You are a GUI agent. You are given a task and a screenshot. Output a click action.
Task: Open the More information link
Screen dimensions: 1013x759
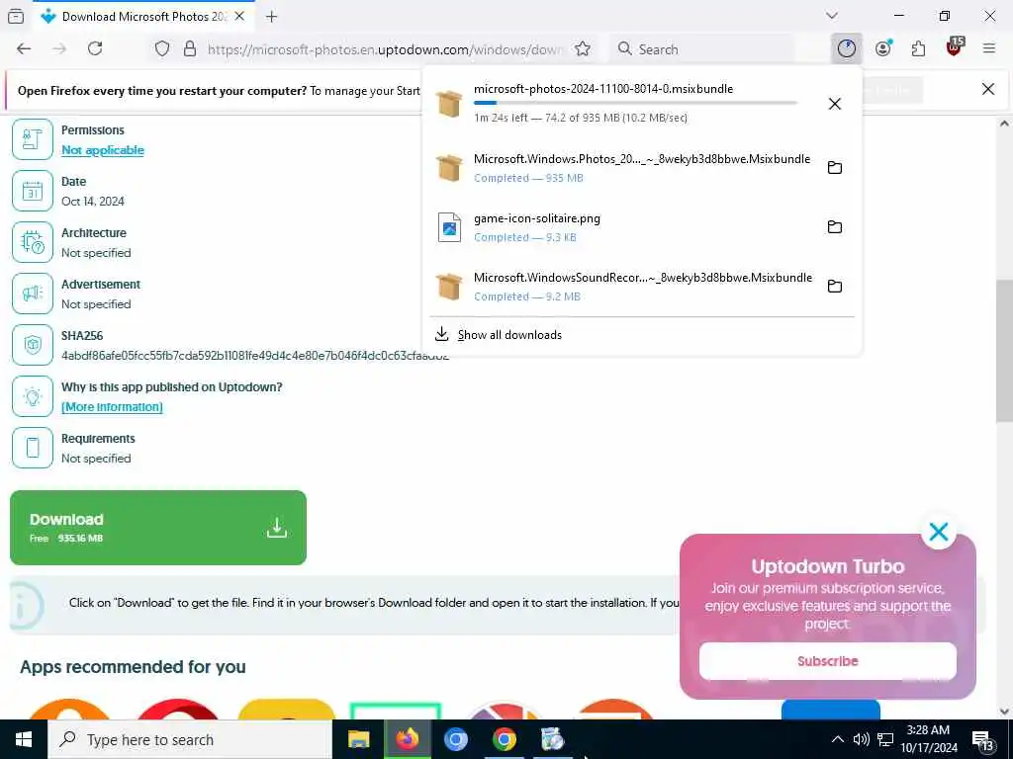pos(112,407)
